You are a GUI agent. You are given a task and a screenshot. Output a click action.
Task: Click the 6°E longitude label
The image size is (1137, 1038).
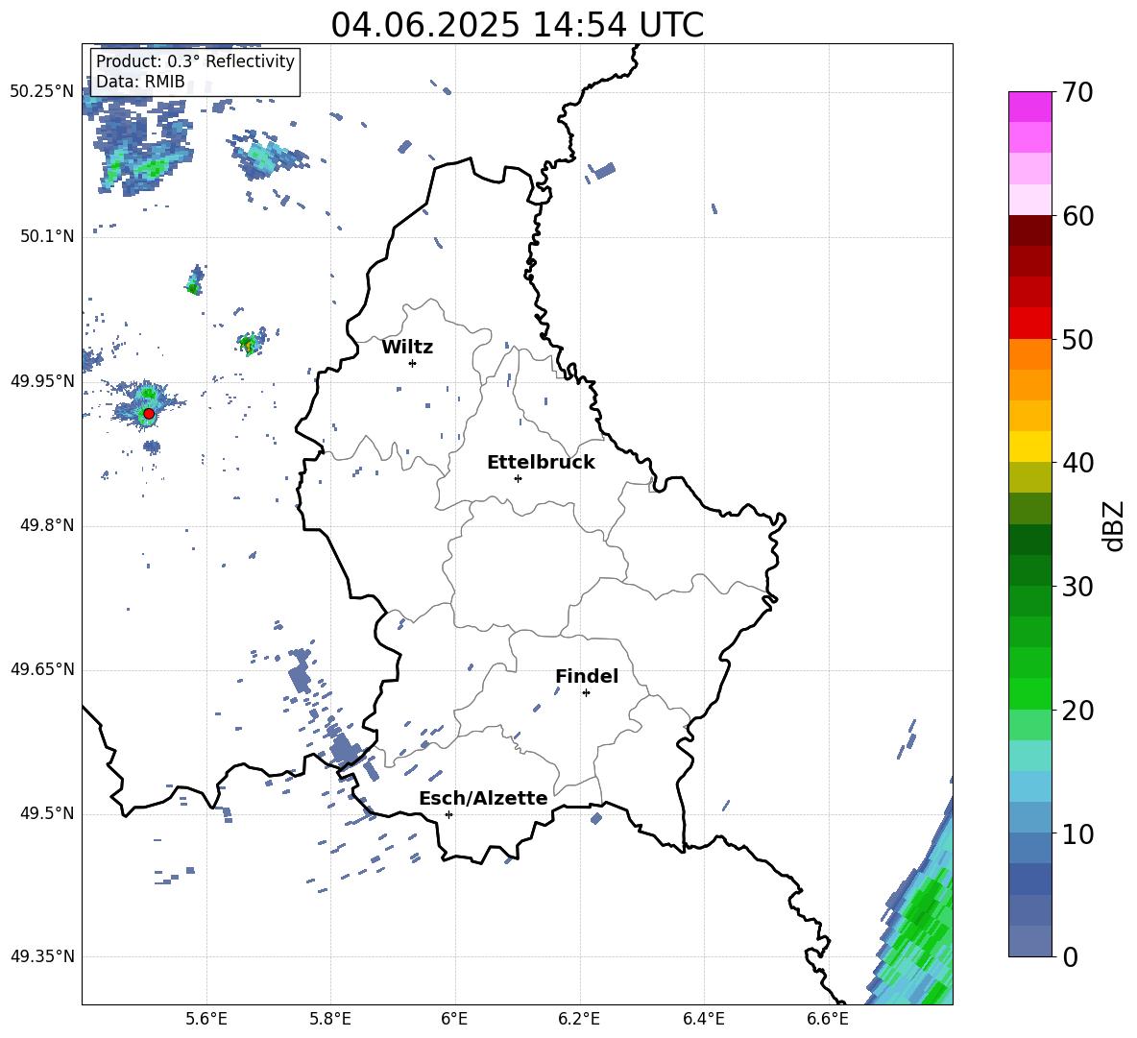[454, 1019]
